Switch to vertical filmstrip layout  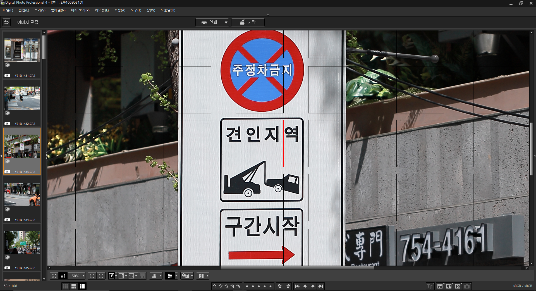(x=82, y=286)
